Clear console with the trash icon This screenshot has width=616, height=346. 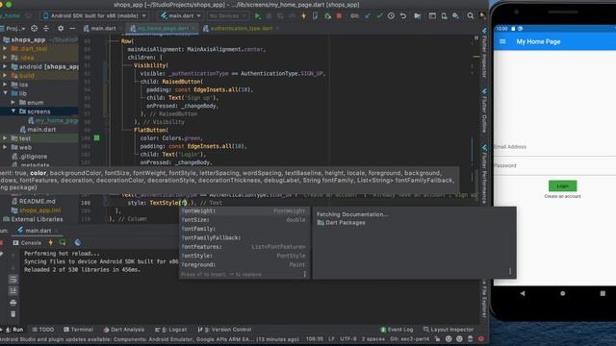pyautogui.click(x=13, y=314)
